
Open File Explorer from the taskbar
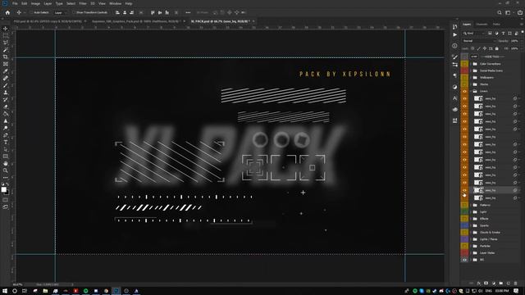[x=45, y=291]
